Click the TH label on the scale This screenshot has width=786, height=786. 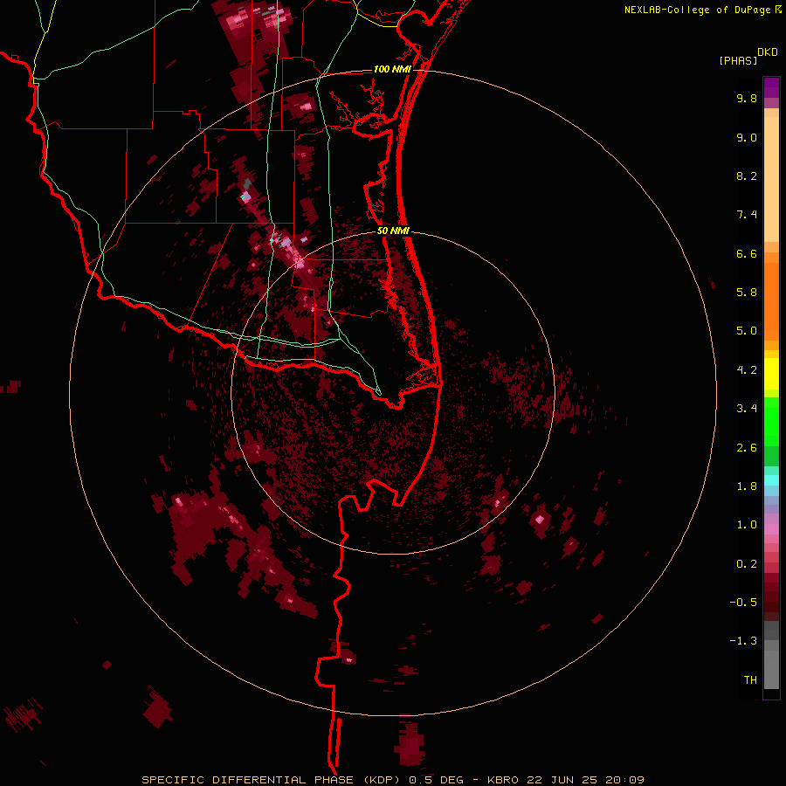coord(750,680)
